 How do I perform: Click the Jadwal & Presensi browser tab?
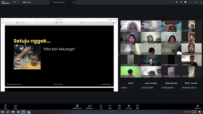coord(21,22)
